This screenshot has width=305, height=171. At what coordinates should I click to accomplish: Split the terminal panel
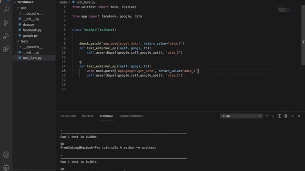coord(279,116)
